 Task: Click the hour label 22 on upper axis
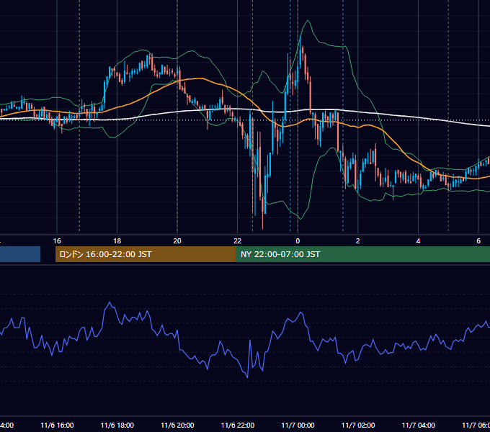pos(238,241)
